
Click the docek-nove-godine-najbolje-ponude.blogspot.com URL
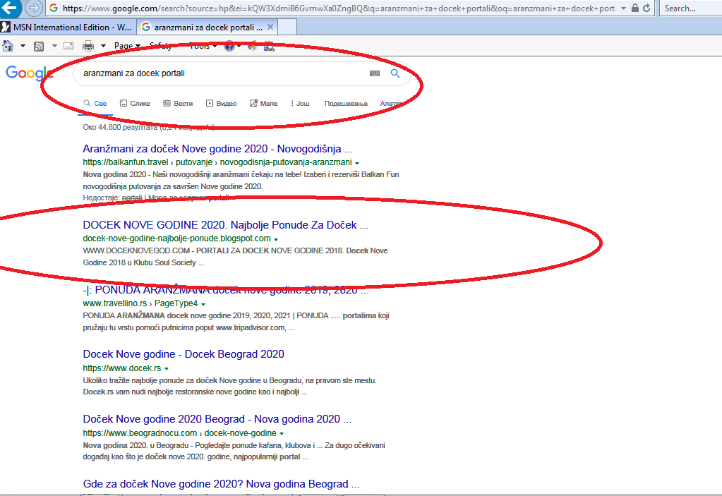(177, 238)
